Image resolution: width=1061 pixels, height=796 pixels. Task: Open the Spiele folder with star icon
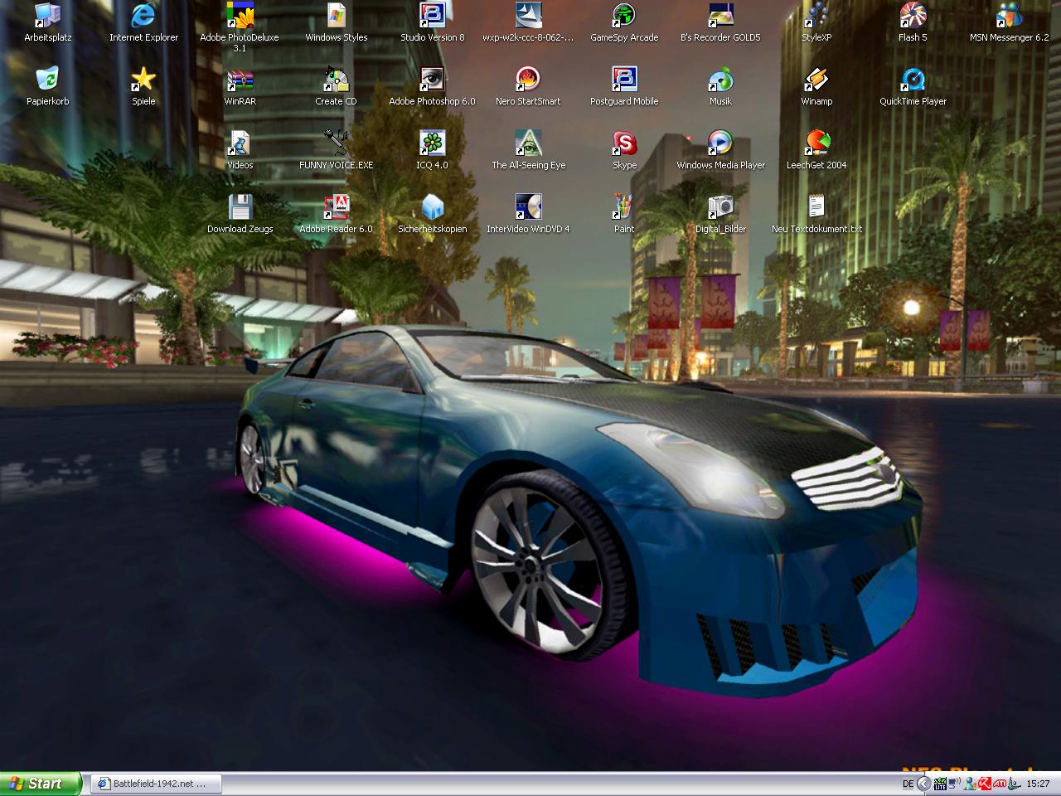[x=143, y=86]
